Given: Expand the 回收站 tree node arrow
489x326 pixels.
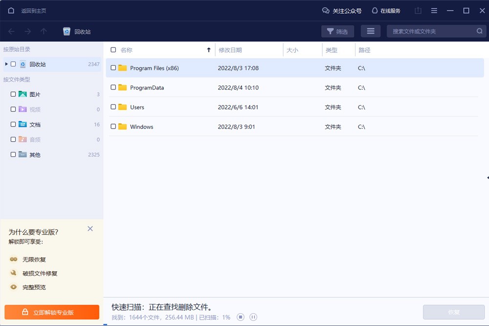Looking at the screenshot, I should (x=6, y=64).
